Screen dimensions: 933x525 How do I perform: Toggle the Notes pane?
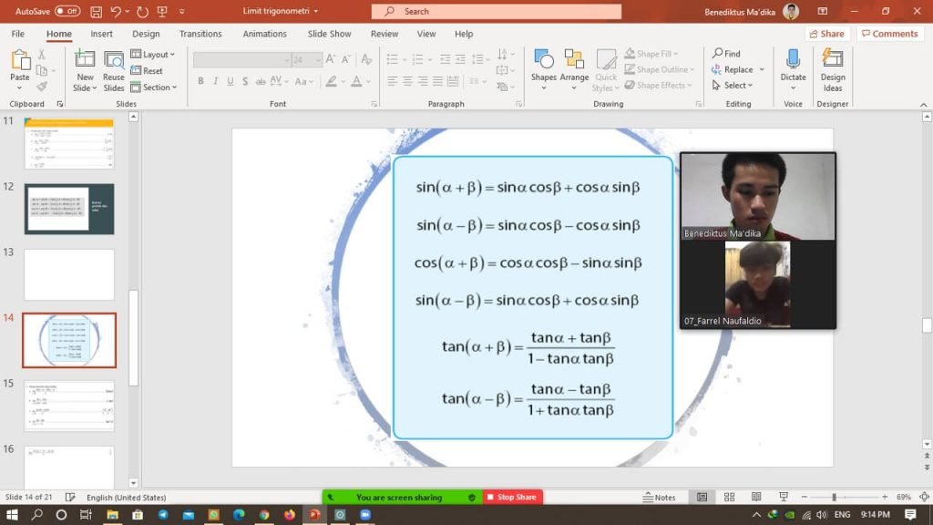pos(660,497)
